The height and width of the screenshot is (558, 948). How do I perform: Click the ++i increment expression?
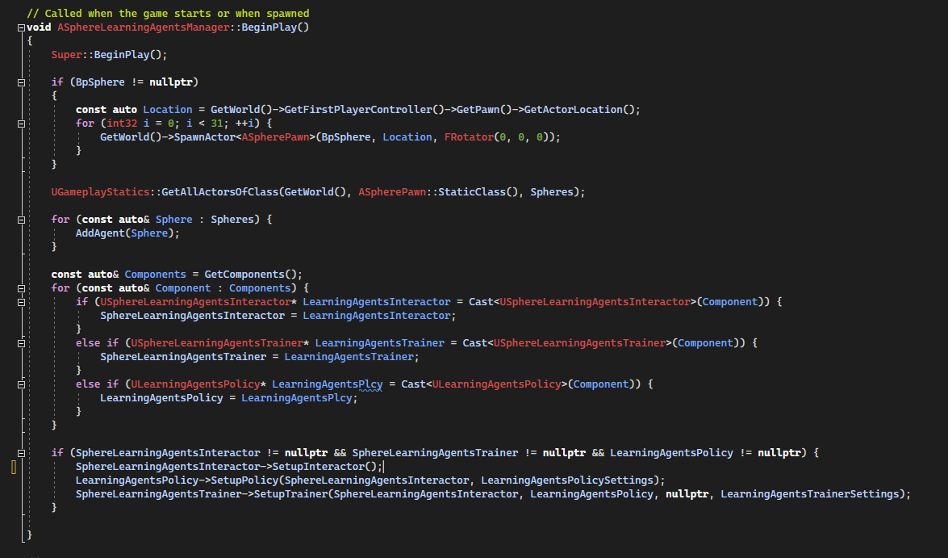(x=244, y=123)
